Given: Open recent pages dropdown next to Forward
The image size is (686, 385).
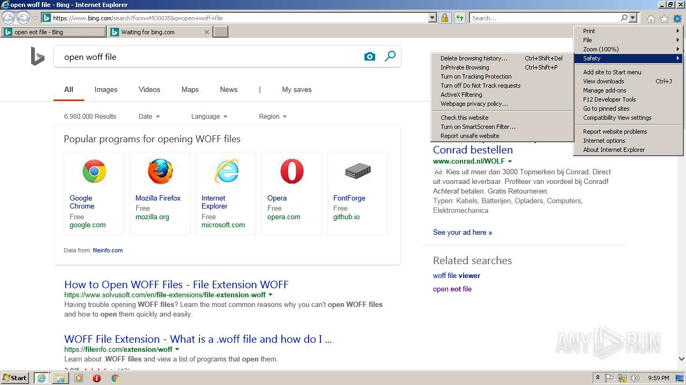Looking at the screenshot, I should point(35,18).
